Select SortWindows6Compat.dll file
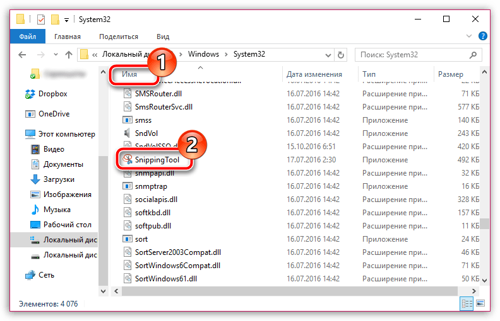 point(177,266)
